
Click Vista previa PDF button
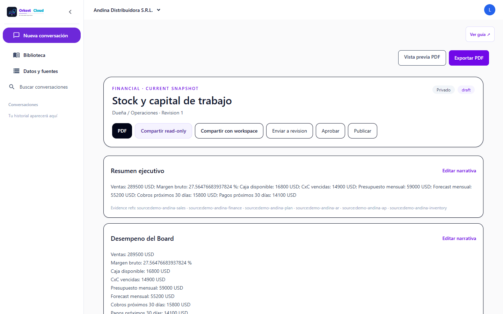[422, 58]
